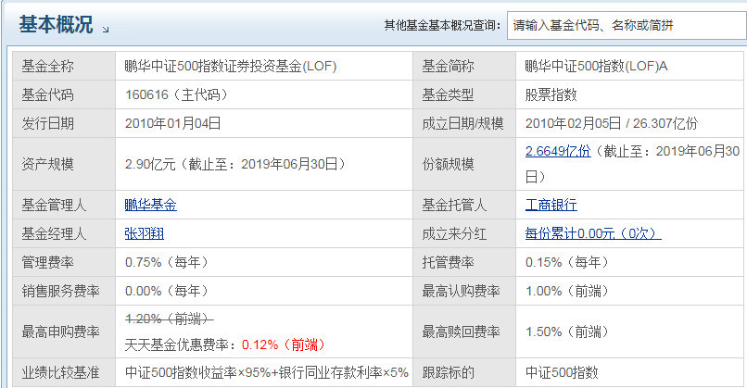Open the 2.6649亿份 share size link
This screenshot has height=388, width=747.
point(558,151)
